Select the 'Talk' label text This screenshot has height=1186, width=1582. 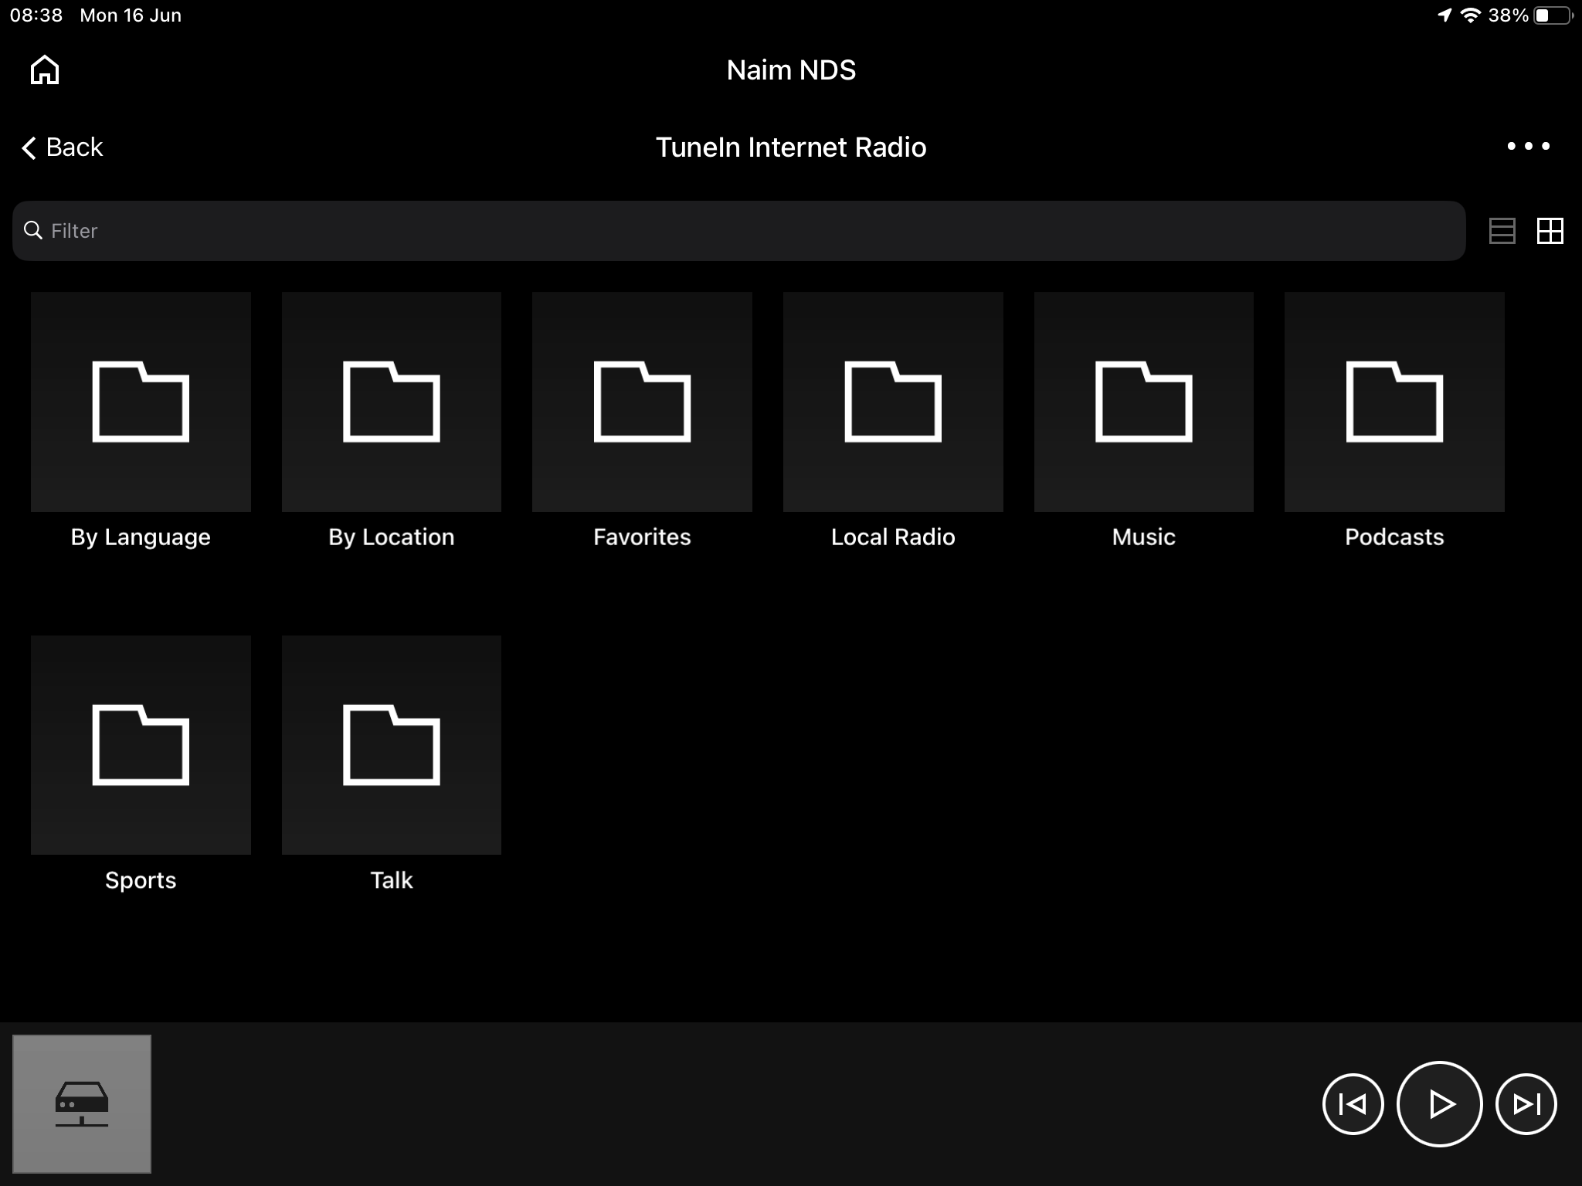pyautogui.click(x=392, y=880)
